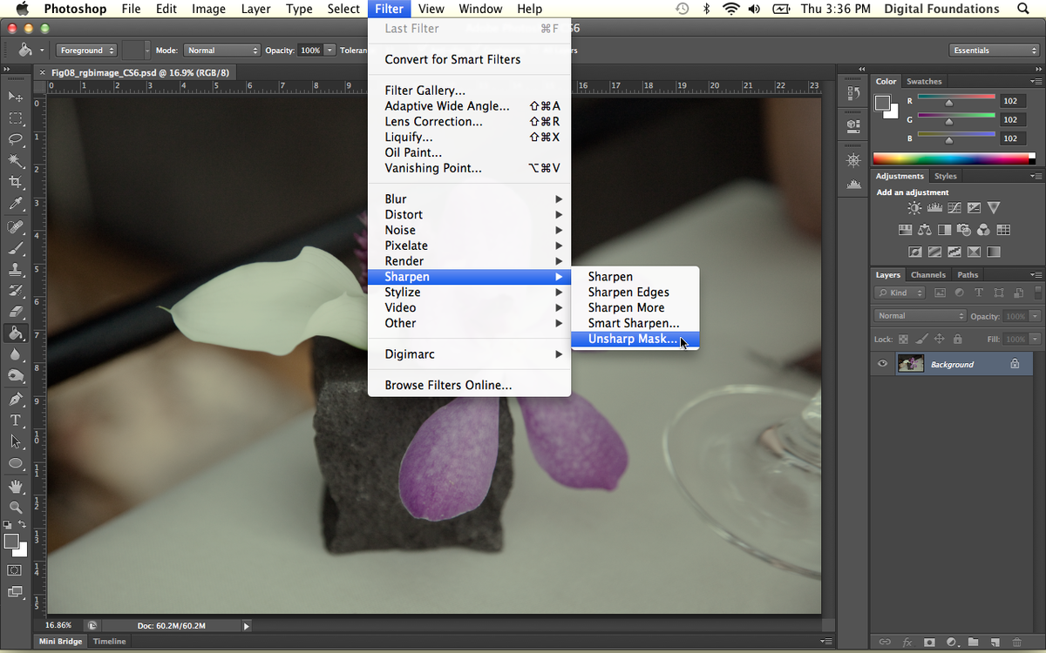This screenshot has width=1046, height=653.
Task: Toggle Quick Mask mode
Action: point(15,570)
